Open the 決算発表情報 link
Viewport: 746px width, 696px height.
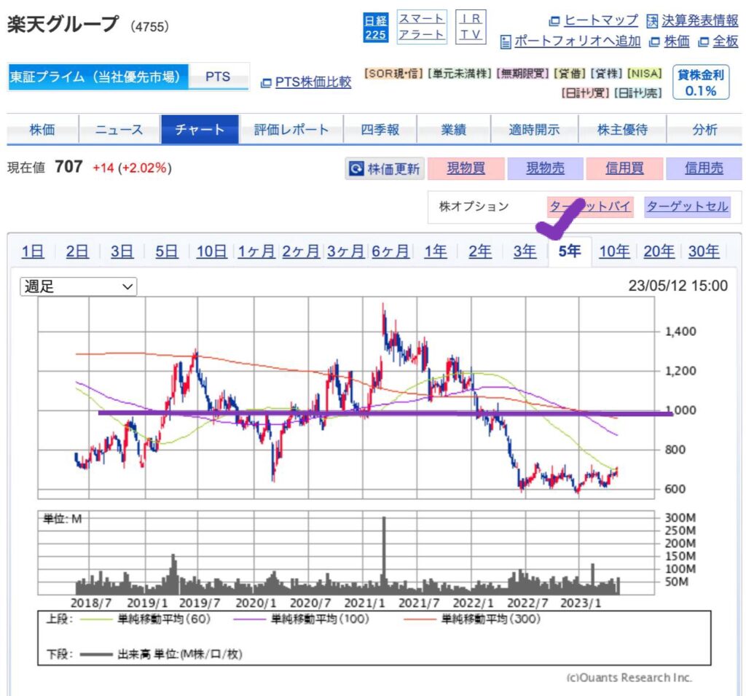coord(700,20)
